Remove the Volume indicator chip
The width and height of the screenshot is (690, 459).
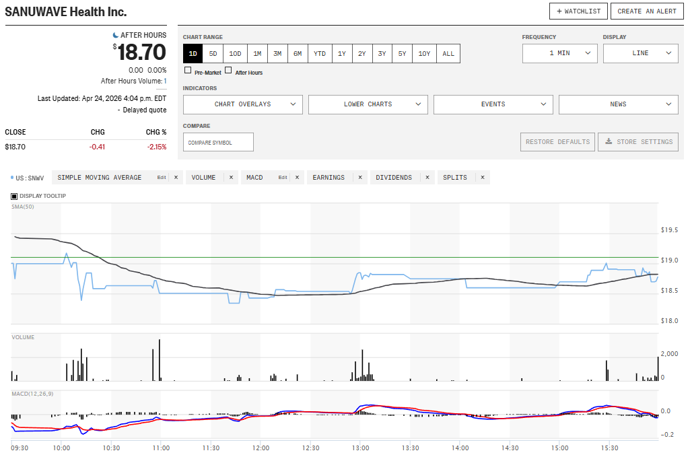tap(231, 178)
